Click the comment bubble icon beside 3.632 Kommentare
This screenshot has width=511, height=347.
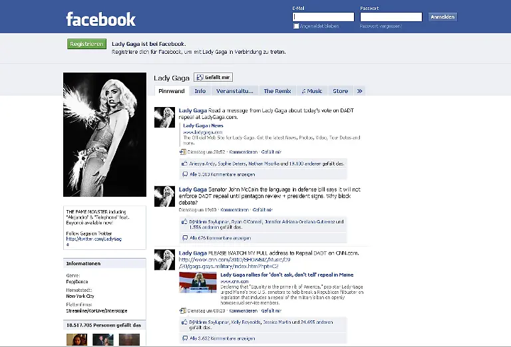(x=185, y=338)
